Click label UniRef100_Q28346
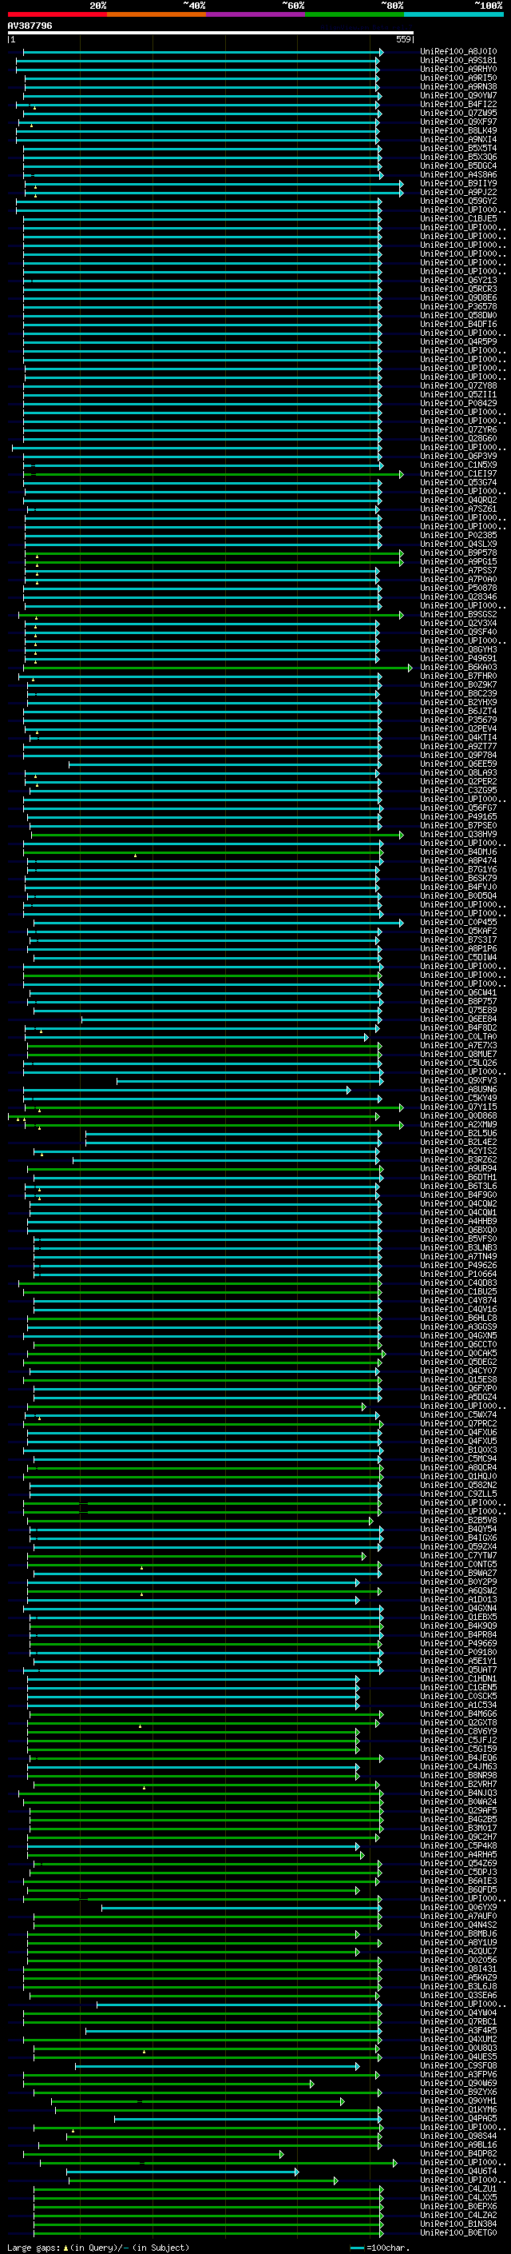Screen dimensions: 511x2254 458,596
